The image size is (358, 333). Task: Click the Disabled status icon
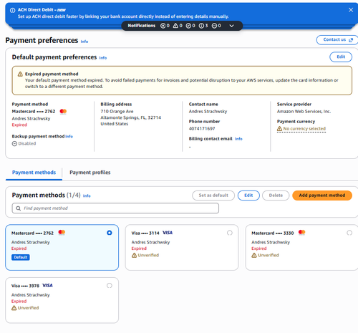tap(14, 144)
